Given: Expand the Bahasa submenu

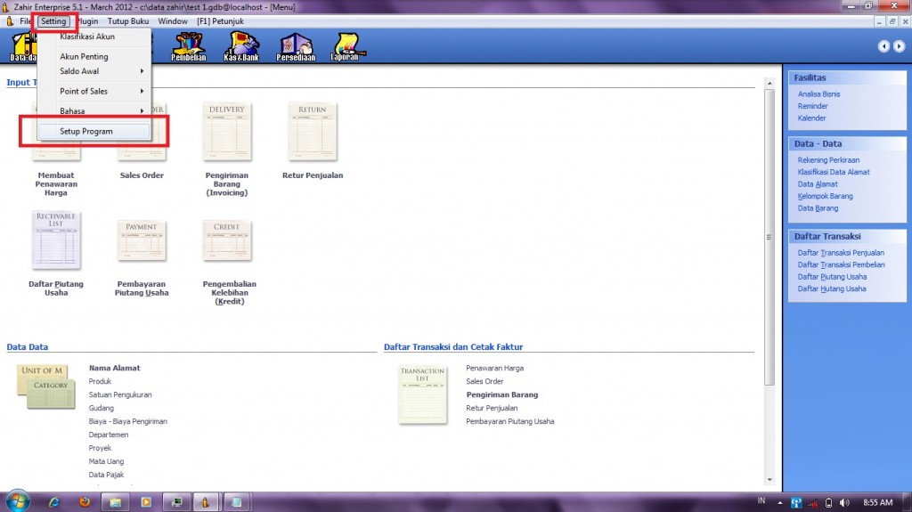Looking at the screenshot, I should pyautogui.click(x=94, y=110).
